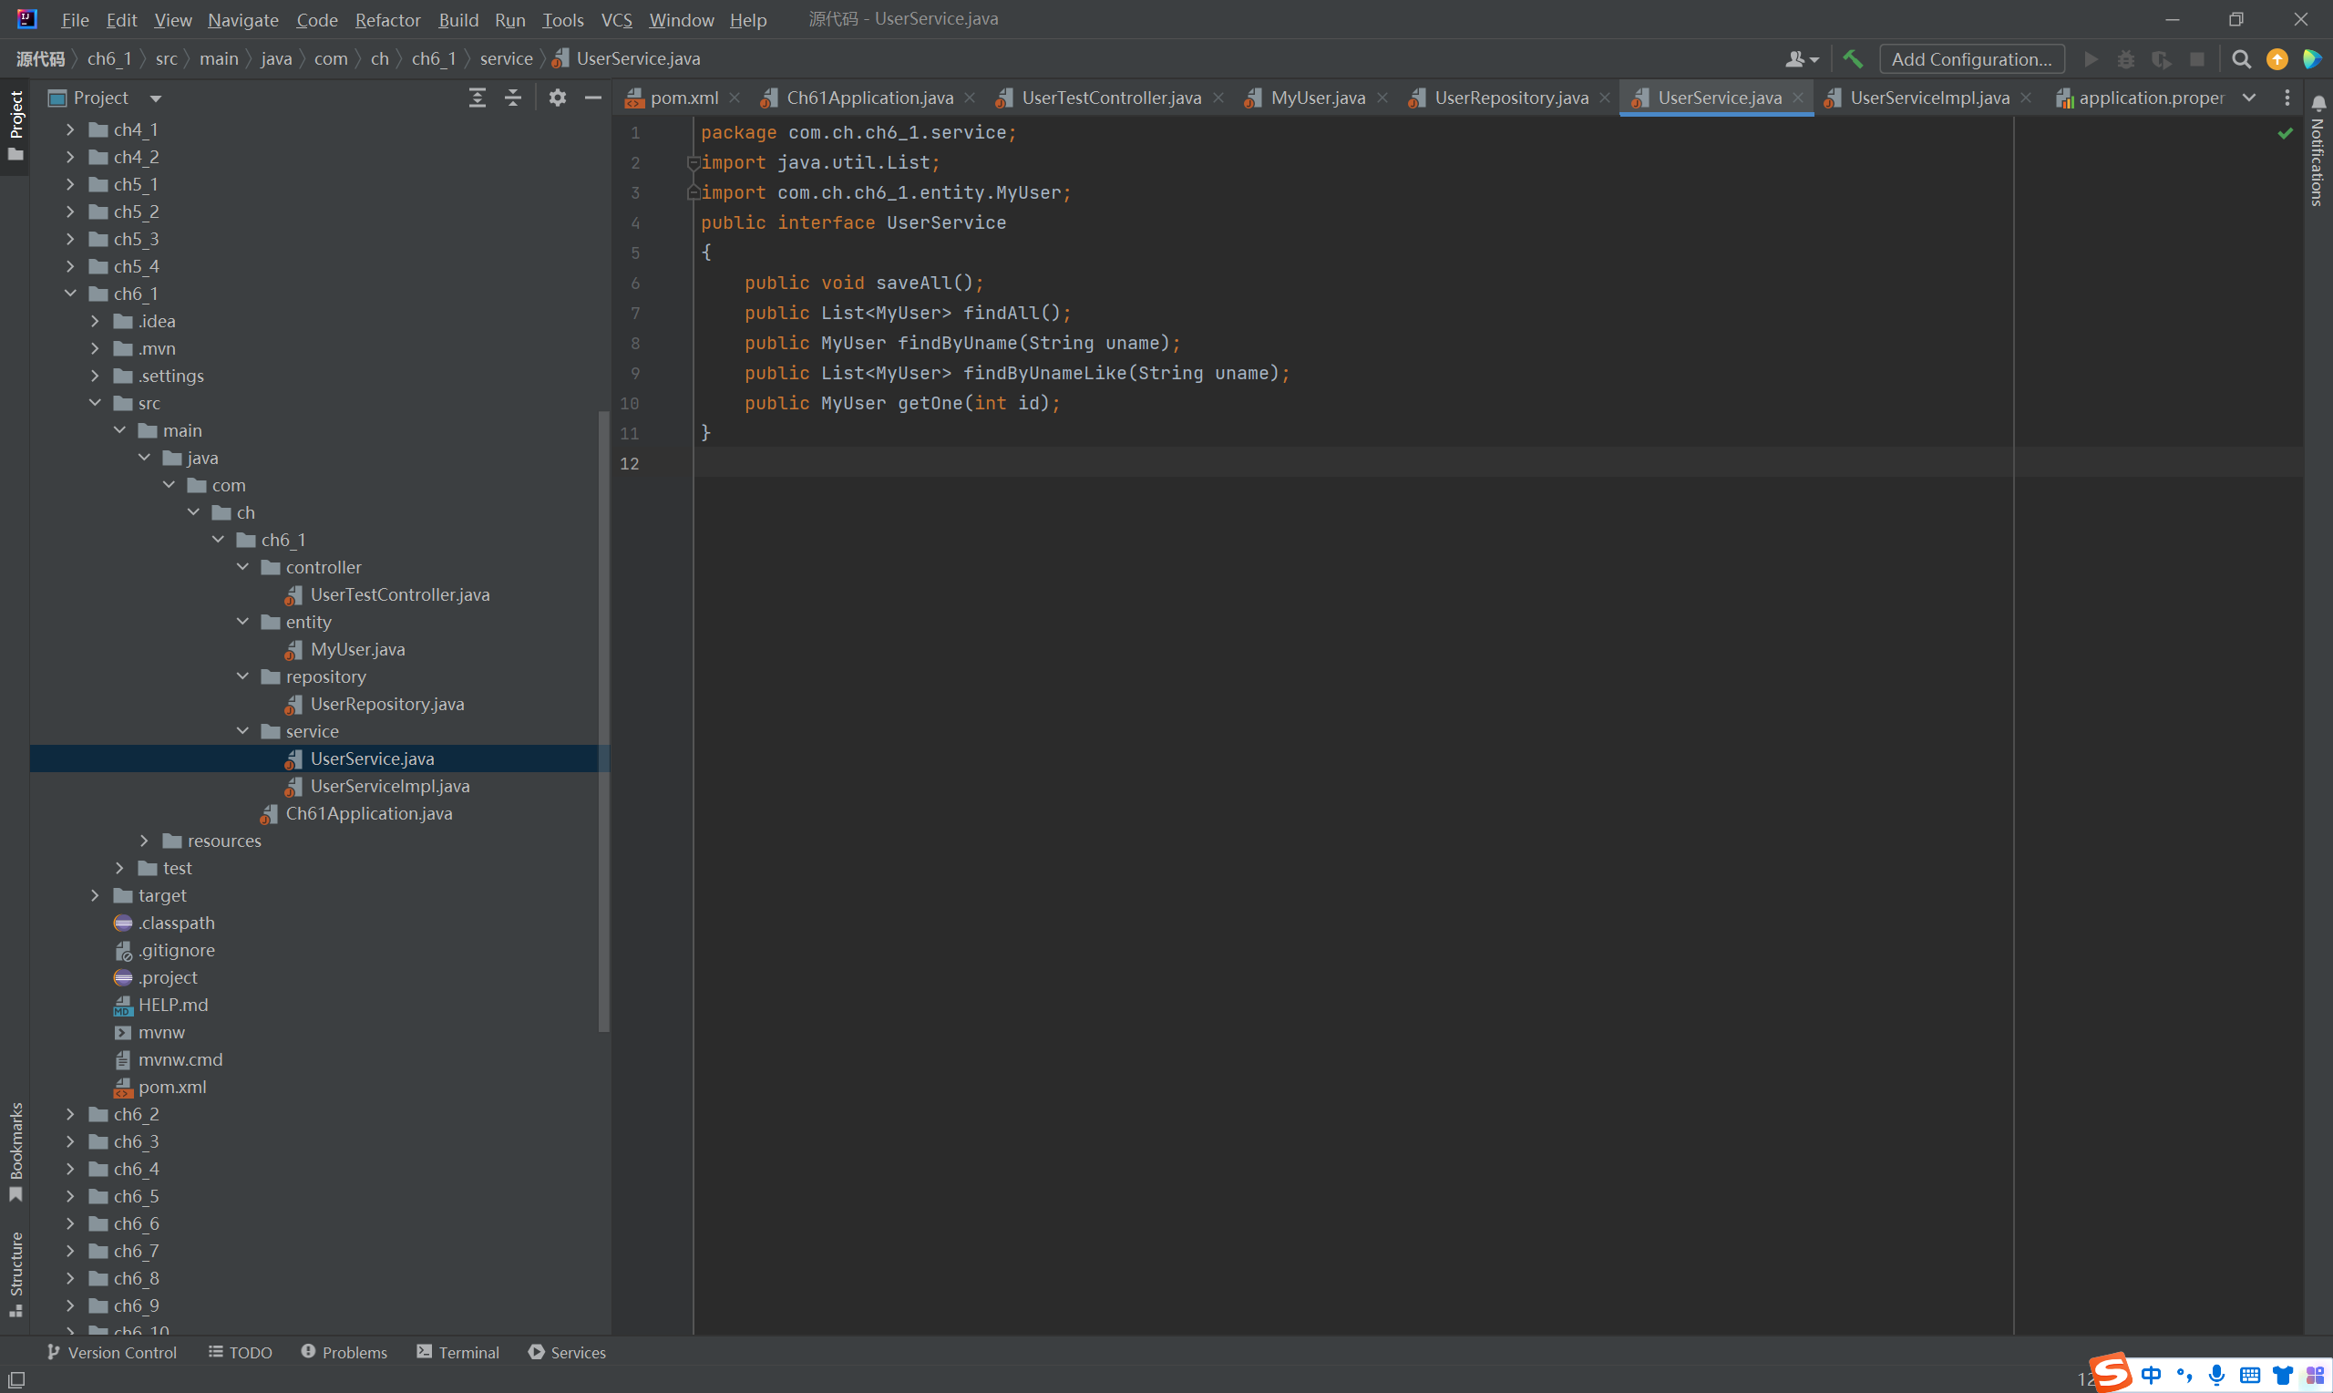Click the IDE update arrow icon
Screen dimensions: 2333x1393
click(2276, 59)
